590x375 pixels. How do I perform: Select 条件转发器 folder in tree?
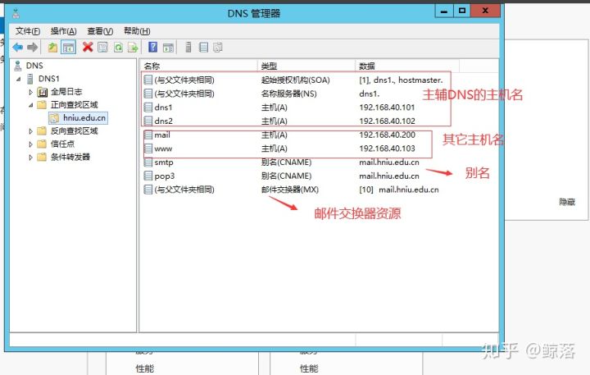(70, 158)
